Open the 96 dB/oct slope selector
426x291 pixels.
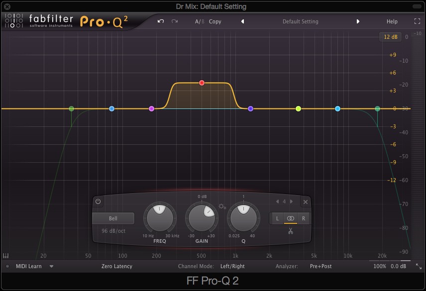pos(113,231)
